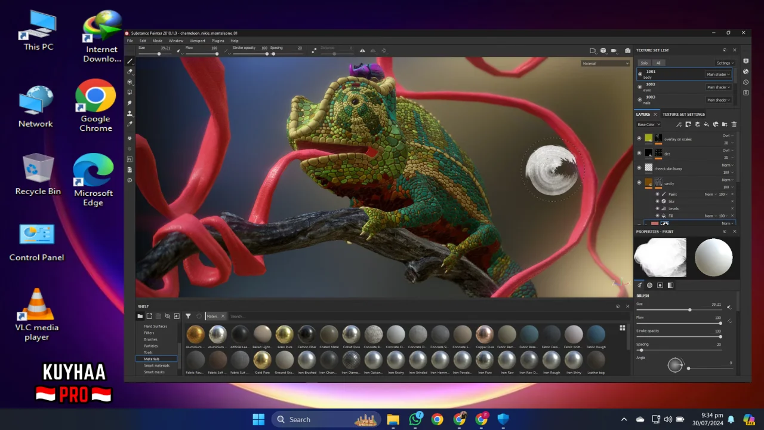The image size is (764, 430).
Task: Open blend mode dropdown of overlay on scales
Action: pyautogui.click(x=728, y=136)
